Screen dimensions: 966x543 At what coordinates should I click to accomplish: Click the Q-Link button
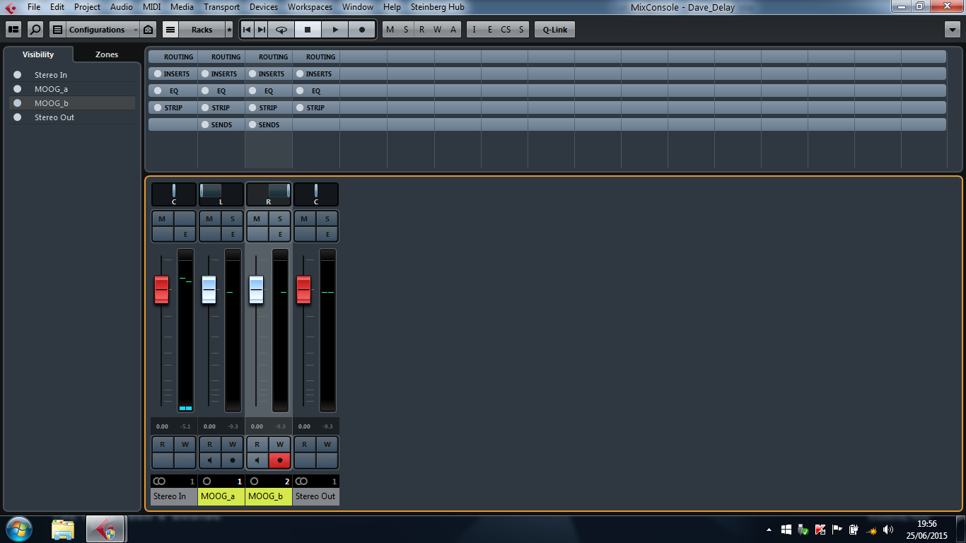554,30
